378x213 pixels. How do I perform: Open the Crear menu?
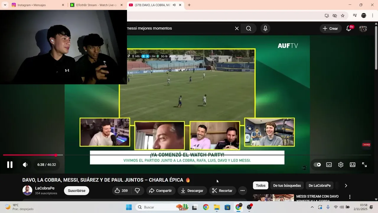point(330,28)
